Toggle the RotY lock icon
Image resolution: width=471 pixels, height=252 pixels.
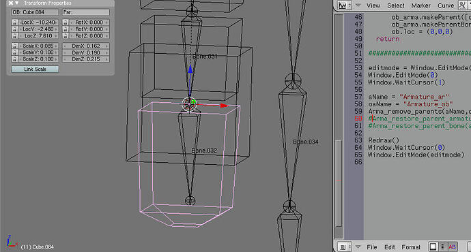point(66,29)
